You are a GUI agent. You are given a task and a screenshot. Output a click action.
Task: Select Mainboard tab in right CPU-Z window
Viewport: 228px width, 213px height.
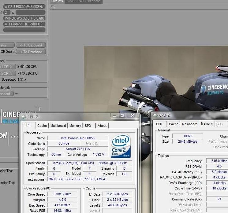pyautogui.click(x=190, y=124)
